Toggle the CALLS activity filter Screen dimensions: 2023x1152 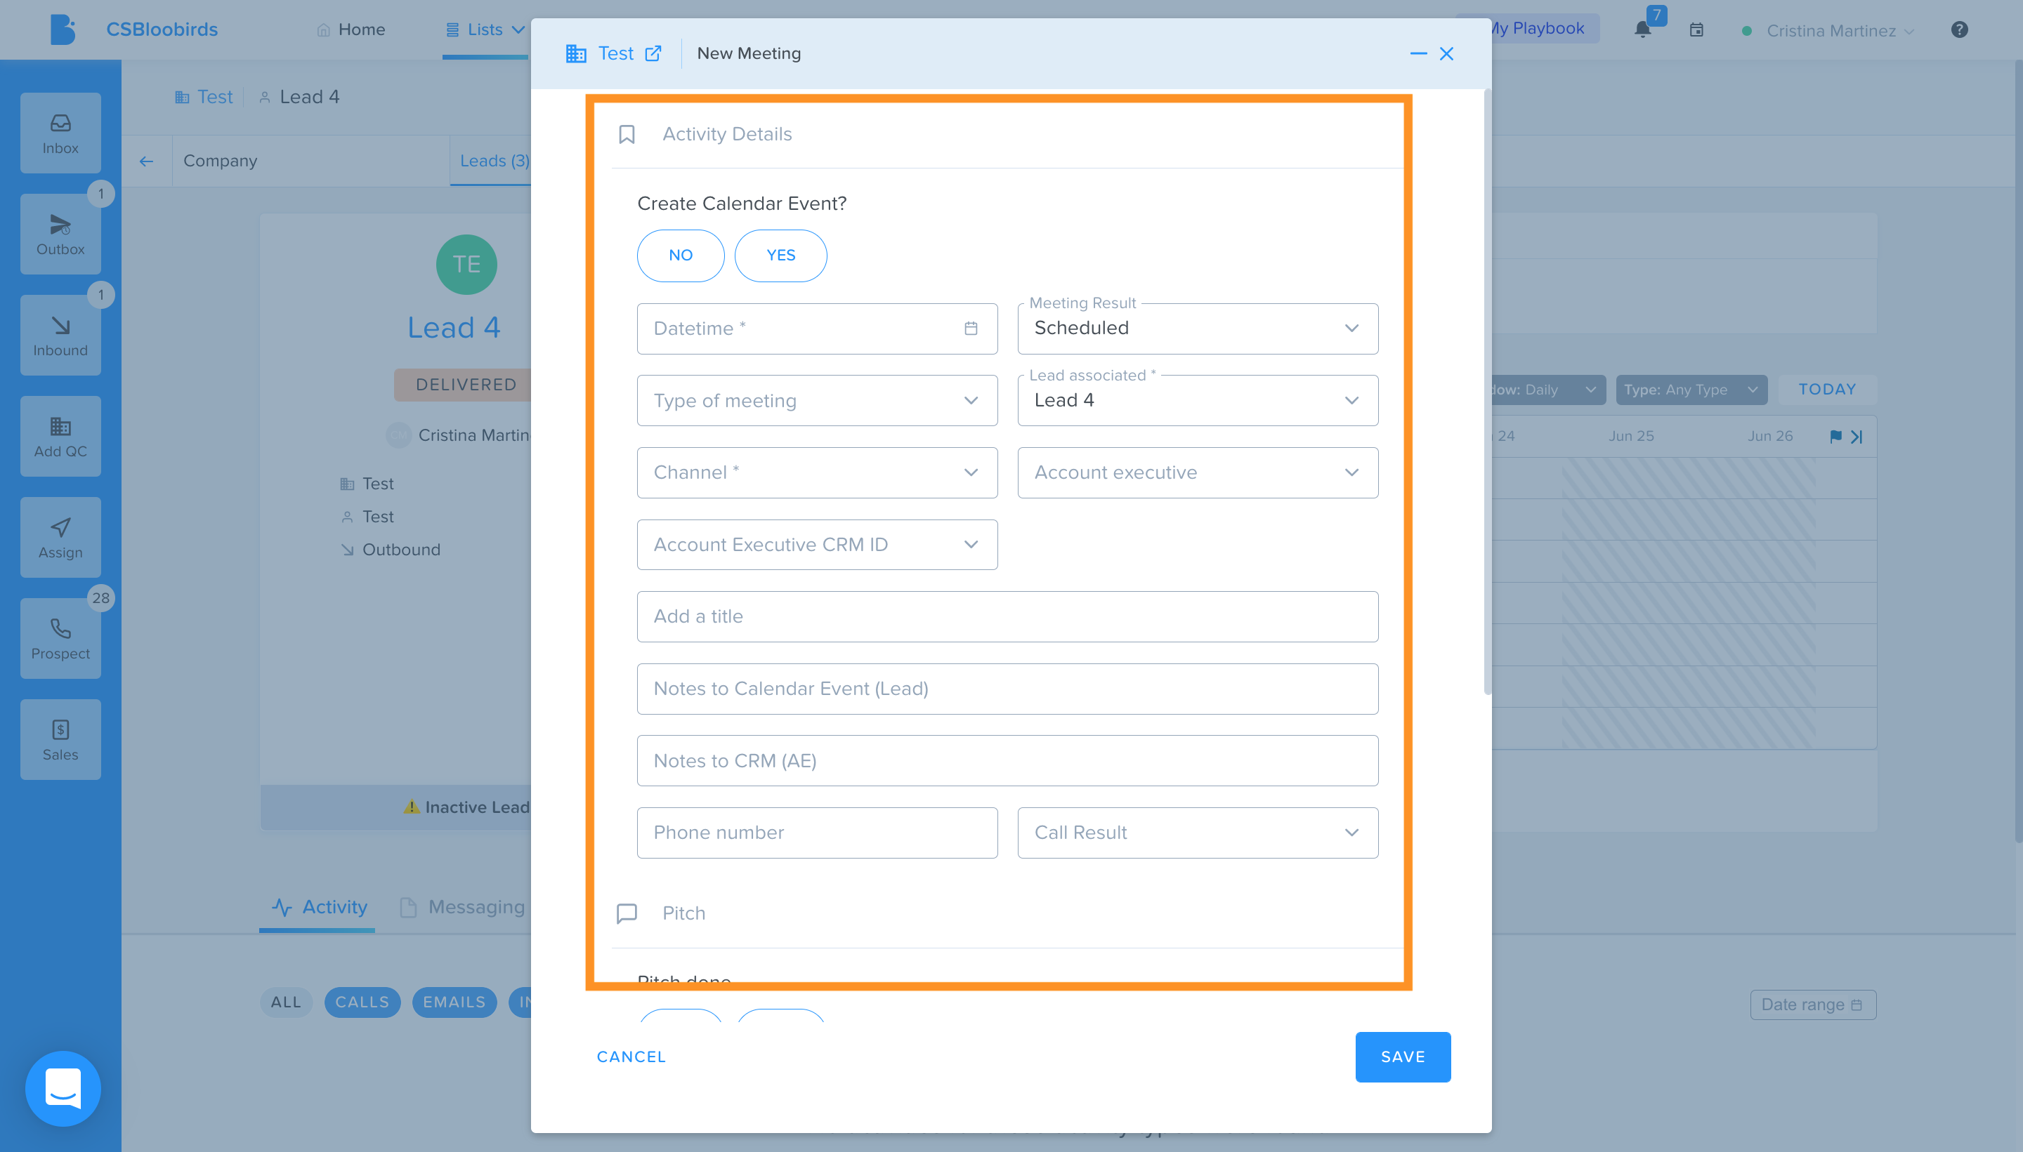[362, 1002]
